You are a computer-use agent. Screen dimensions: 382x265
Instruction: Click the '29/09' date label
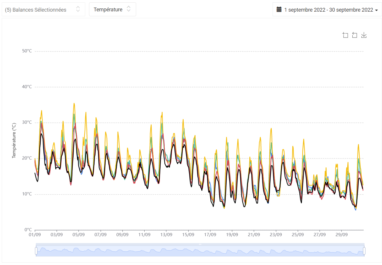342,234
